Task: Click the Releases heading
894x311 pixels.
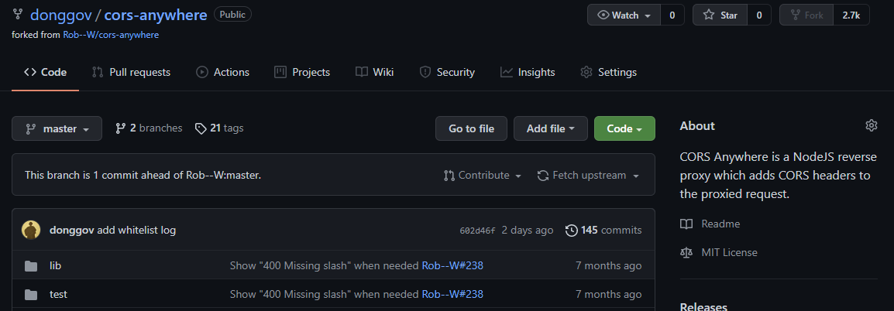Action: tap(703, 307)
